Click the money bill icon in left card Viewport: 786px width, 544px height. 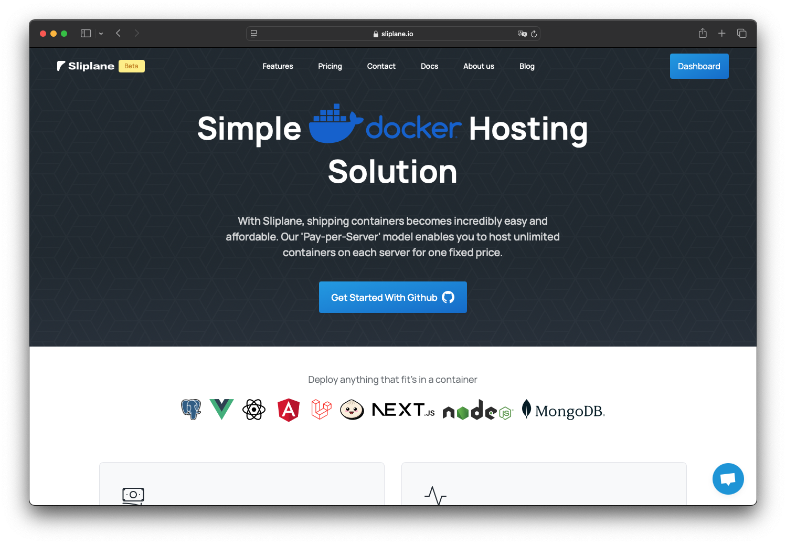133,496
